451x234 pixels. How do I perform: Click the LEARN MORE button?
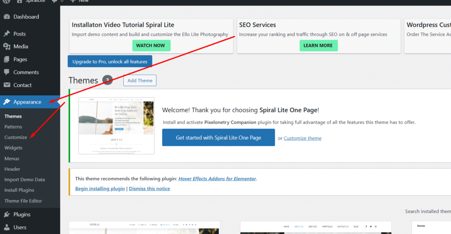coord(319,46)
